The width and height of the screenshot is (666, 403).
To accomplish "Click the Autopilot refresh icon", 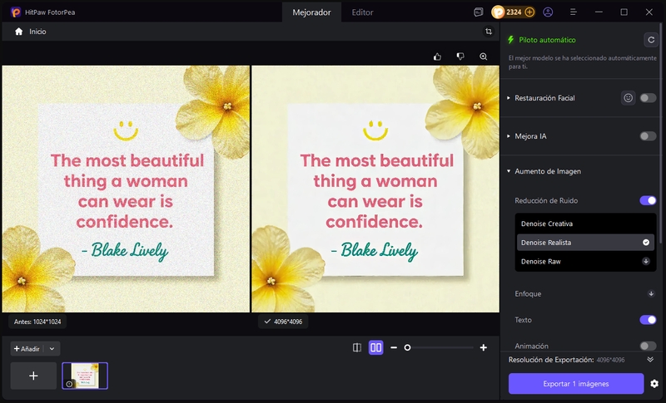I will (x=650, y=39).
